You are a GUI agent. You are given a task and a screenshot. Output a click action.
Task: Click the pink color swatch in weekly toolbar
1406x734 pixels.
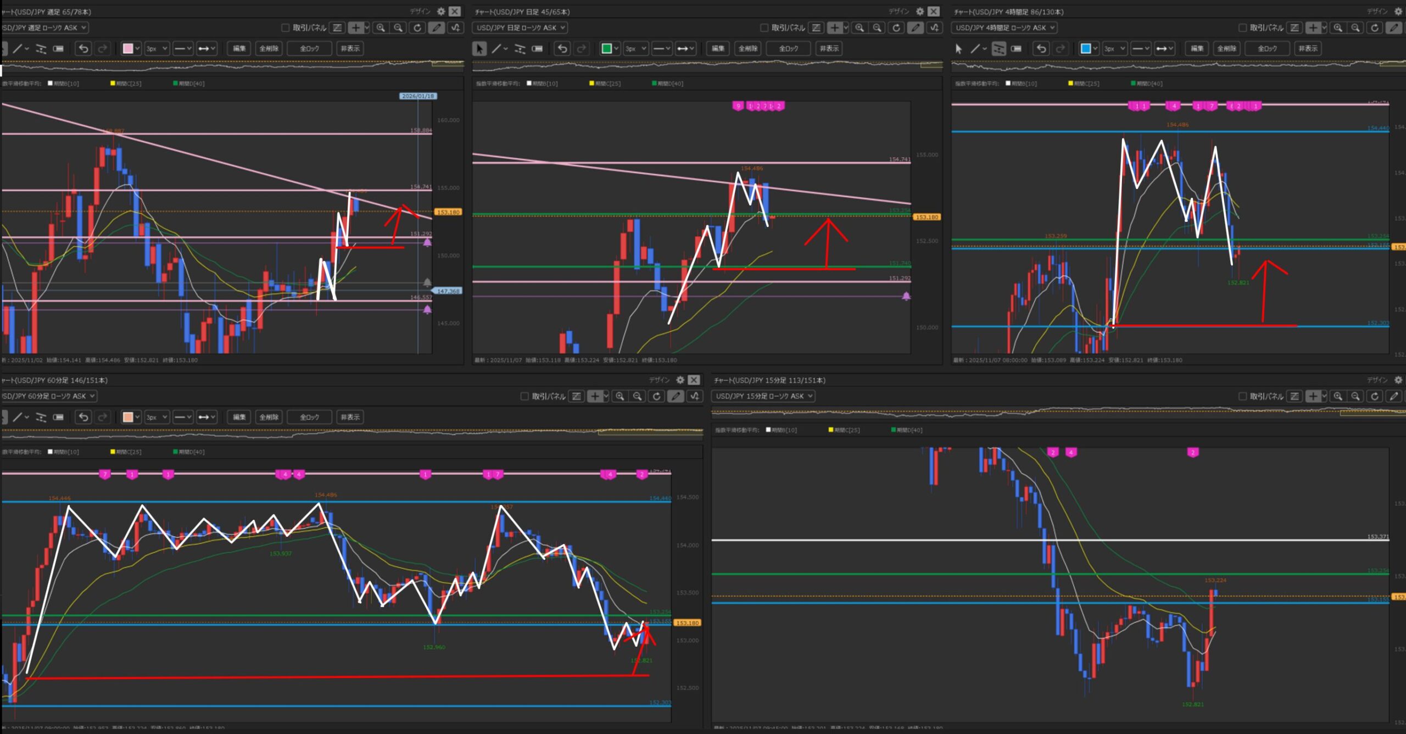click(x=128, y=49)
